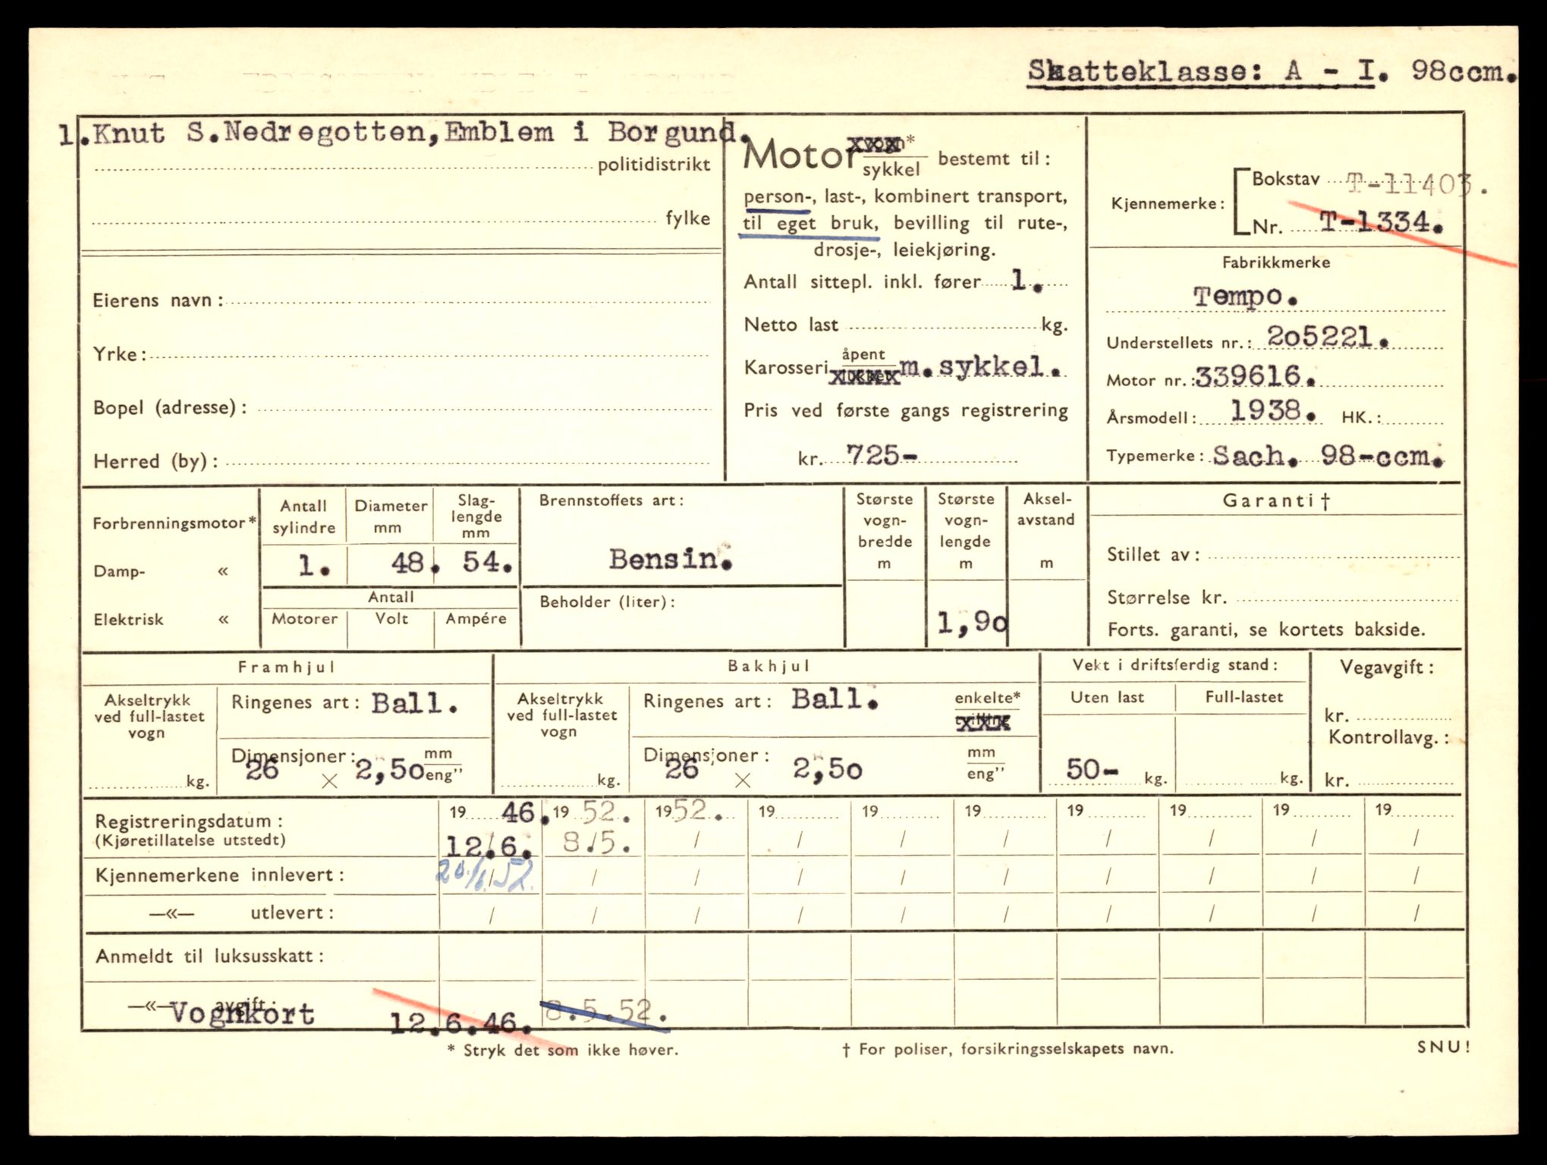
Task: Click the plate number T-1334
Action: coord(1381,223)
